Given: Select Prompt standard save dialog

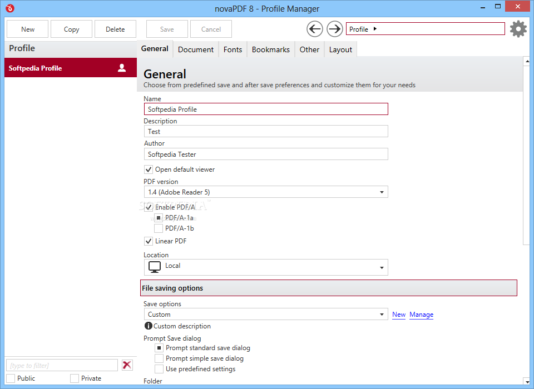Looking at the screenshot, I should pos(159,348).
